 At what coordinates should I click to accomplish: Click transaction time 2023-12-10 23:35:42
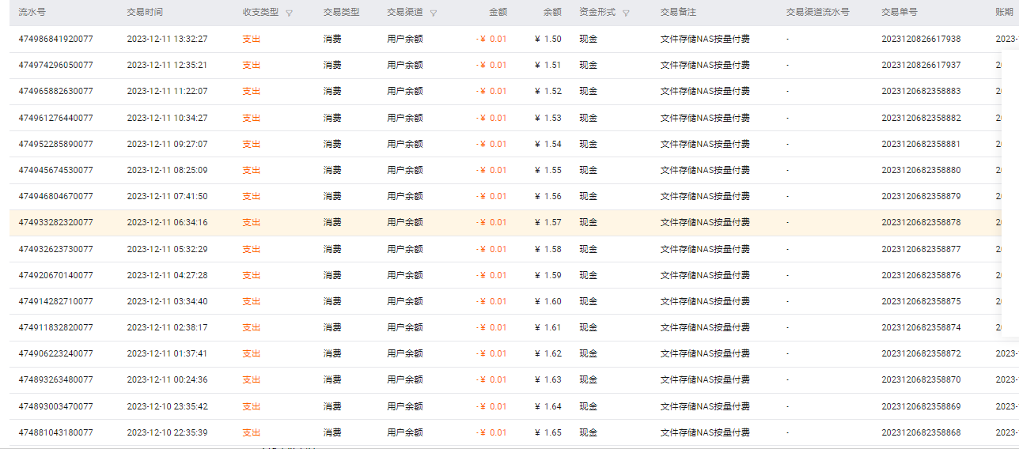click(x=167, y=407)
